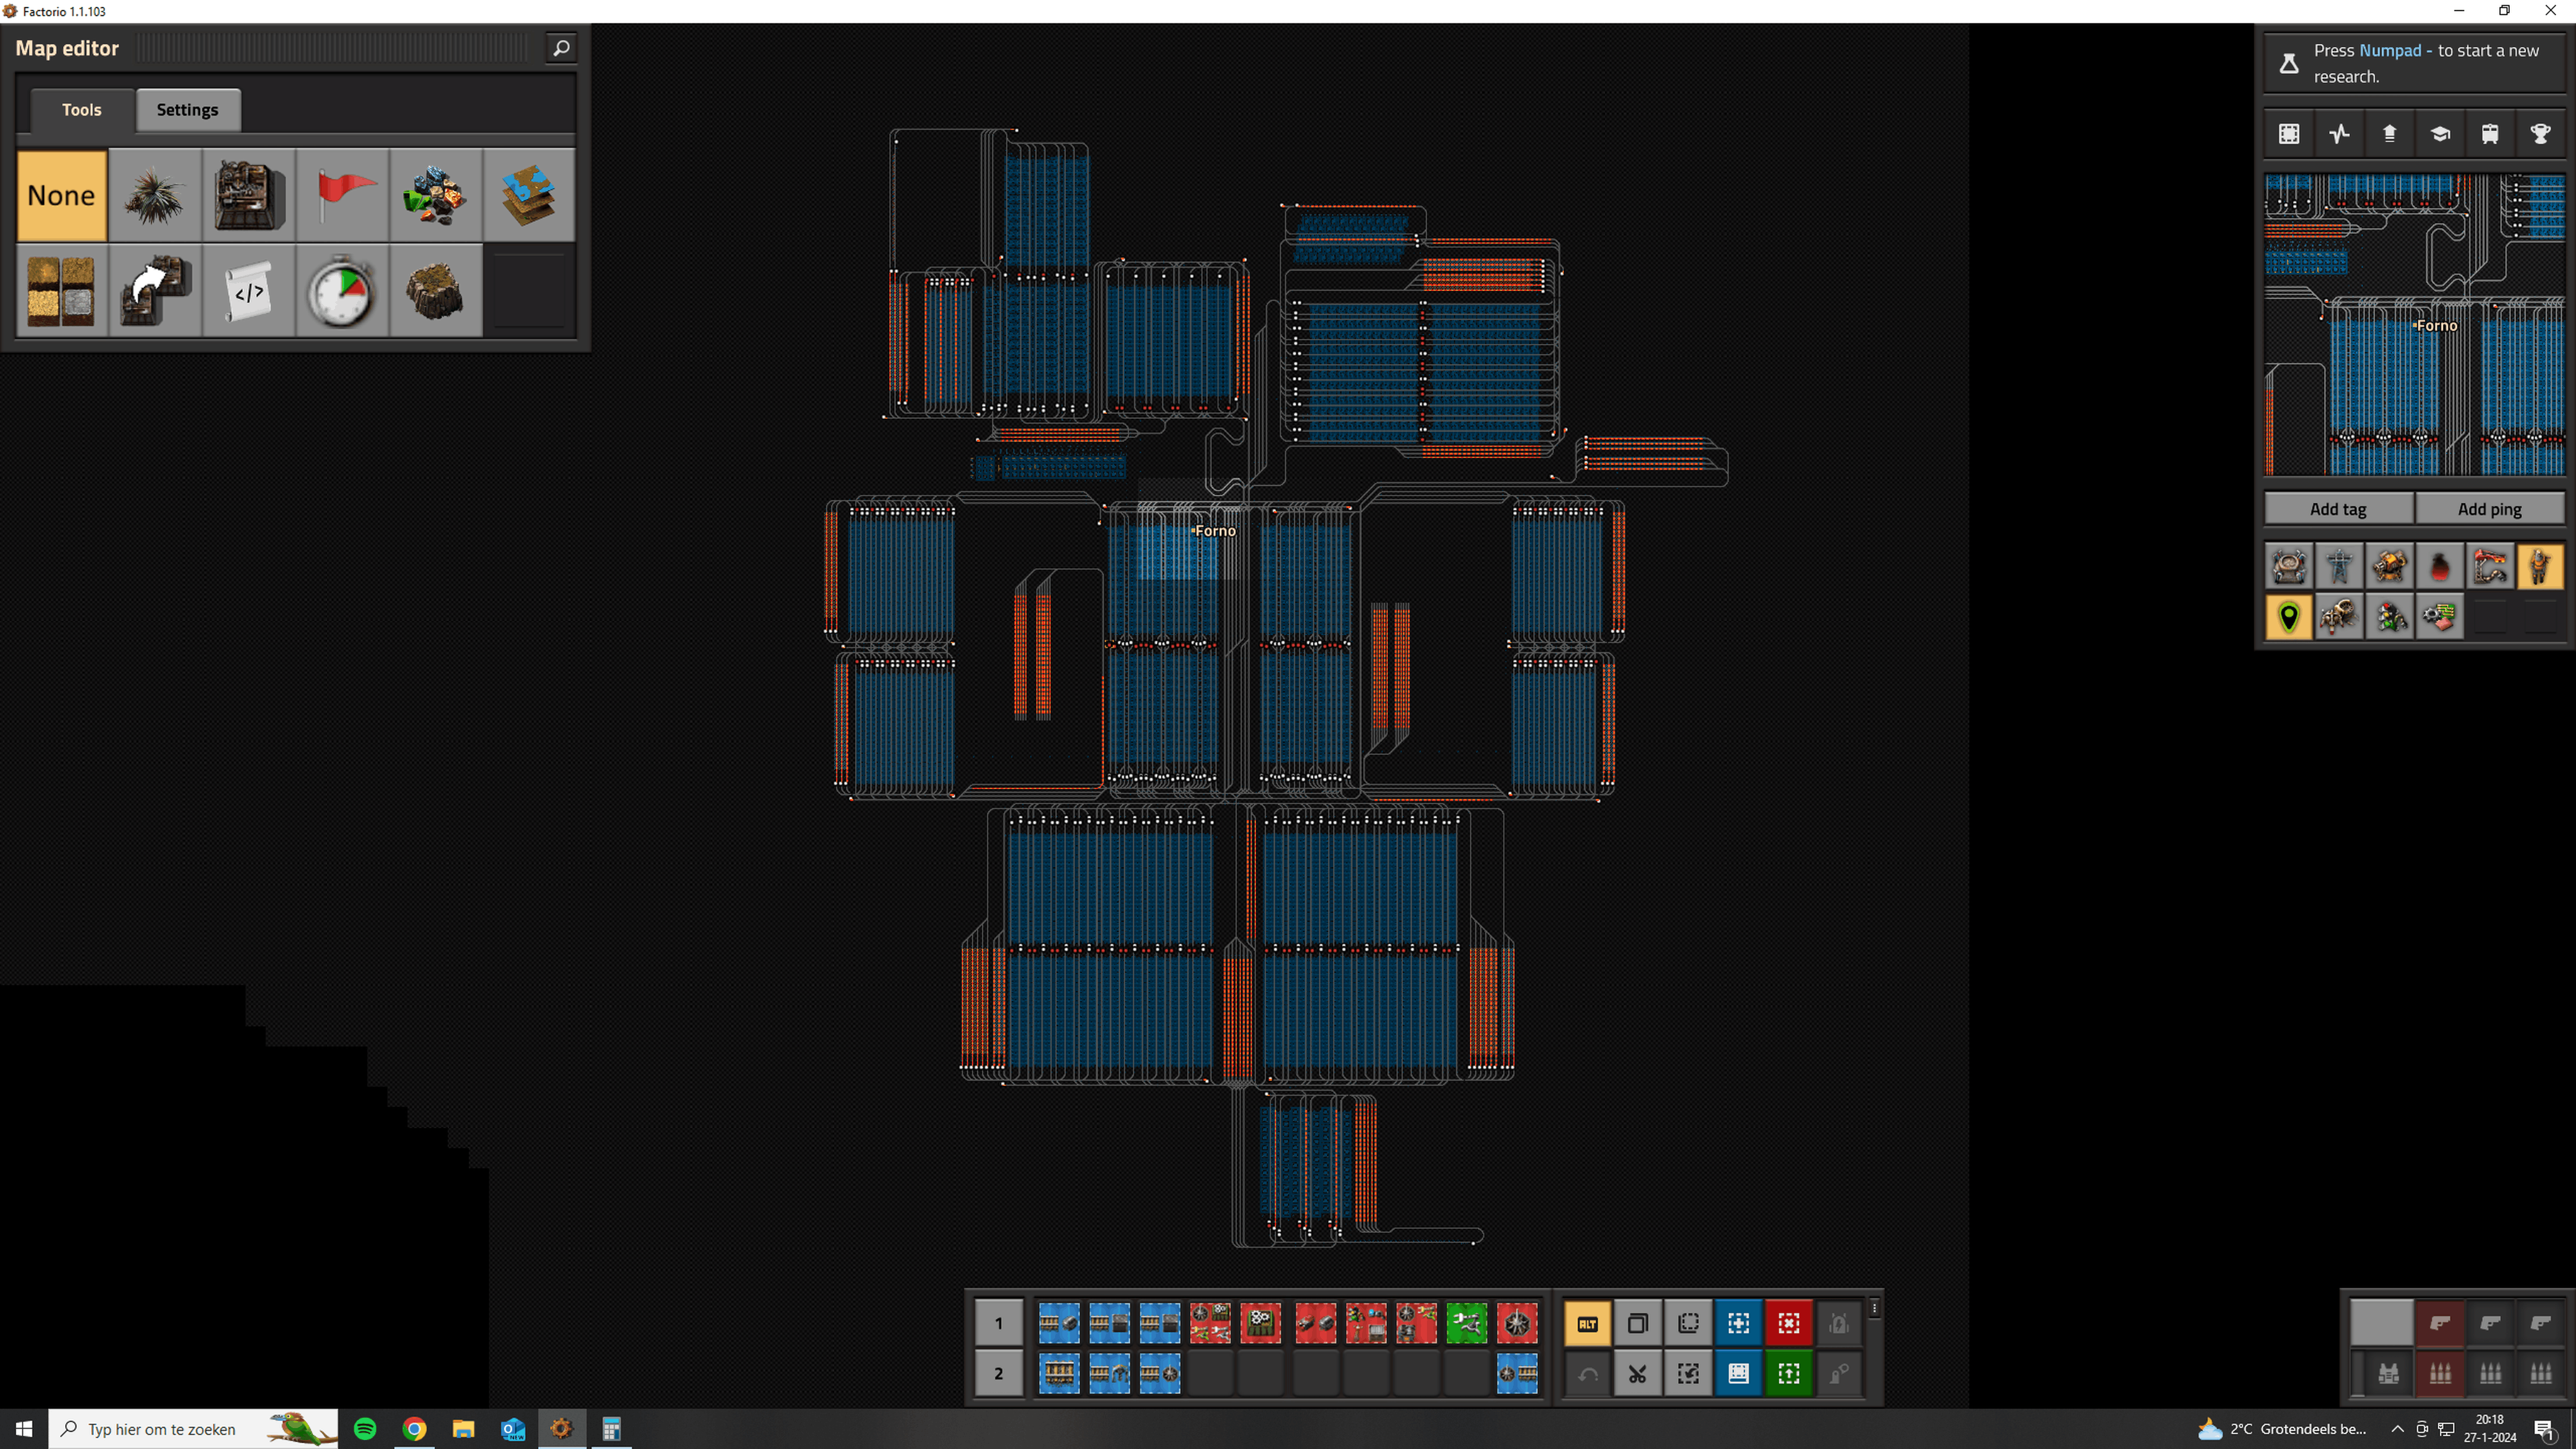Click the Windows search box in taskbar
The height and width of the screenshot is (1449, 2576).
click(x=193, y=1429)
